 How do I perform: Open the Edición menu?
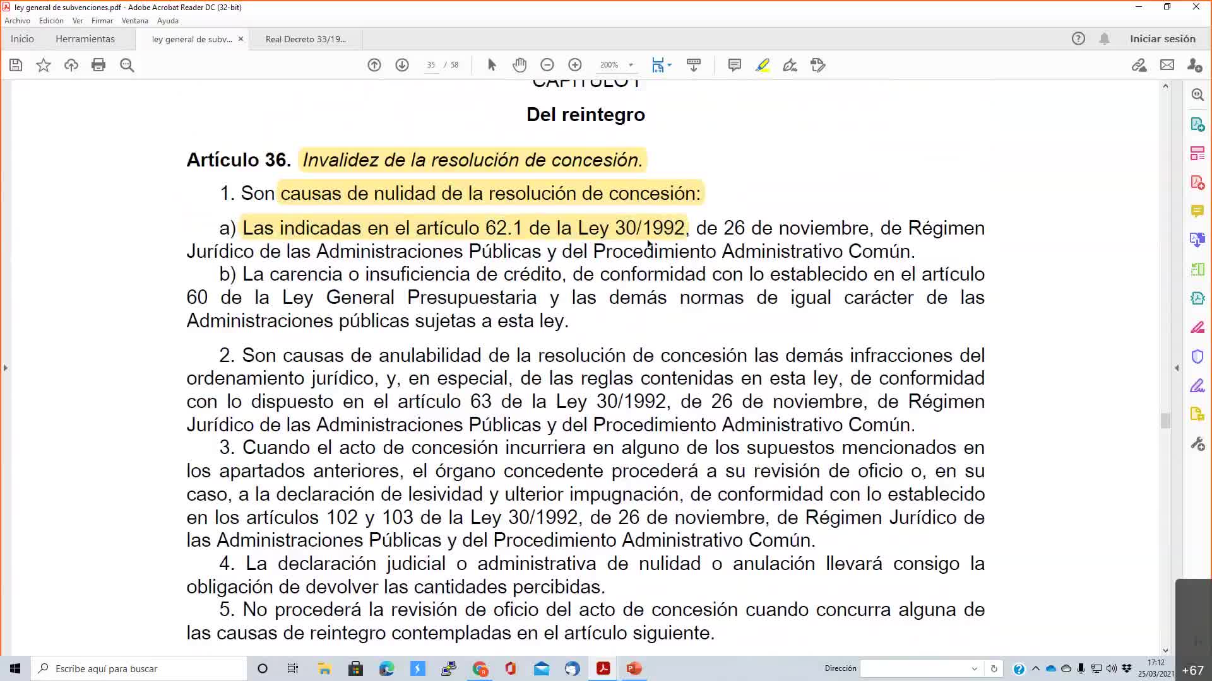(x=51, y=21)
